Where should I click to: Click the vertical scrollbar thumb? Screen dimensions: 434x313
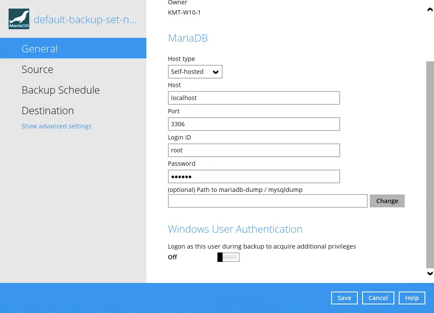[430, 163]
